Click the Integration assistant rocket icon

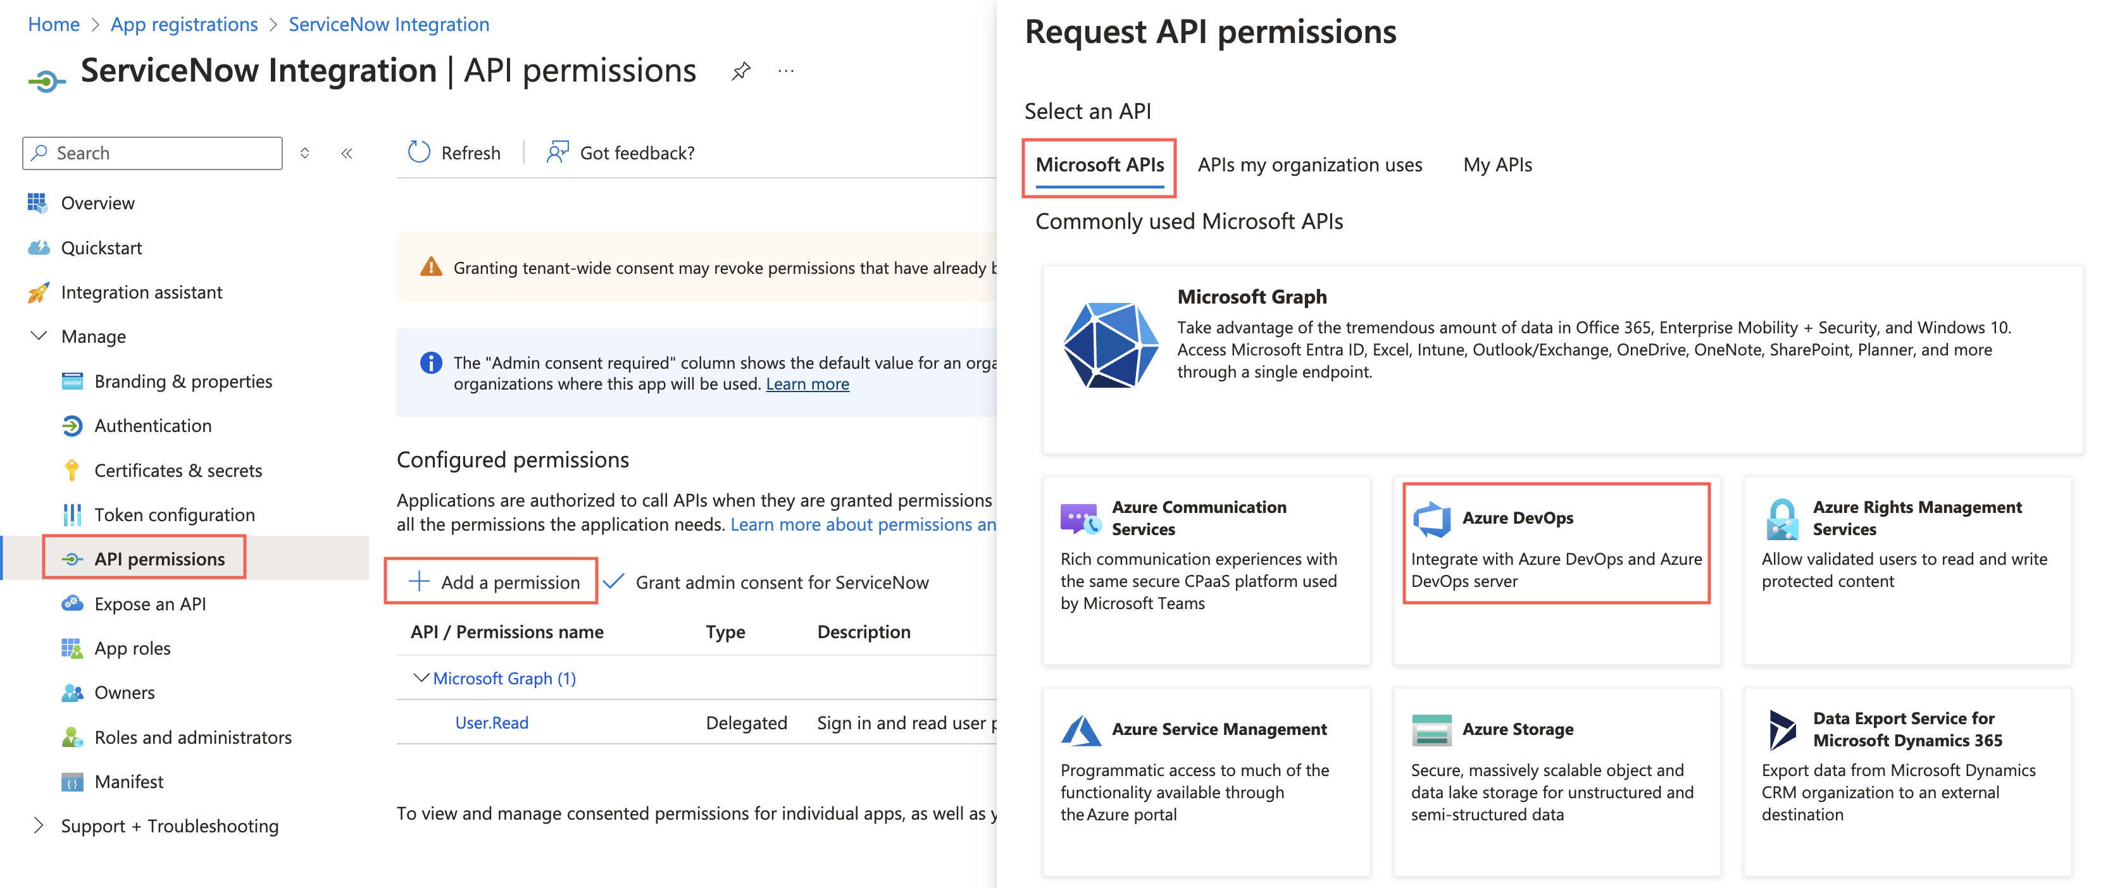(x=38, y=292)
